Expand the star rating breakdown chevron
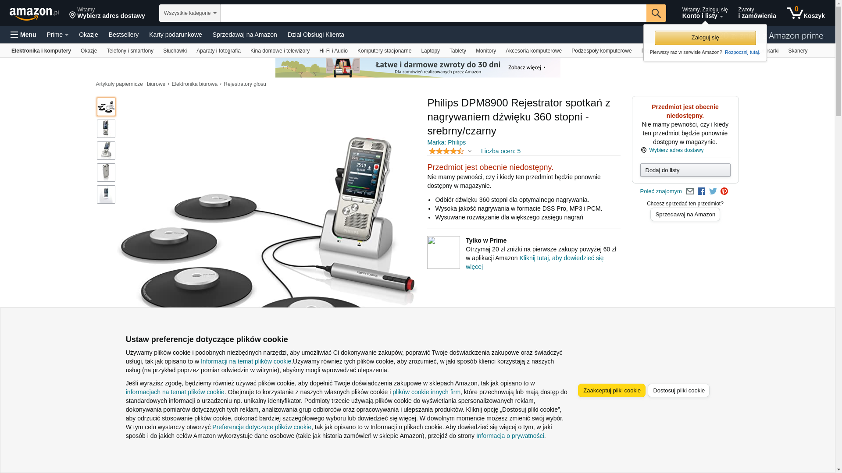 click(x=470, y=152)
